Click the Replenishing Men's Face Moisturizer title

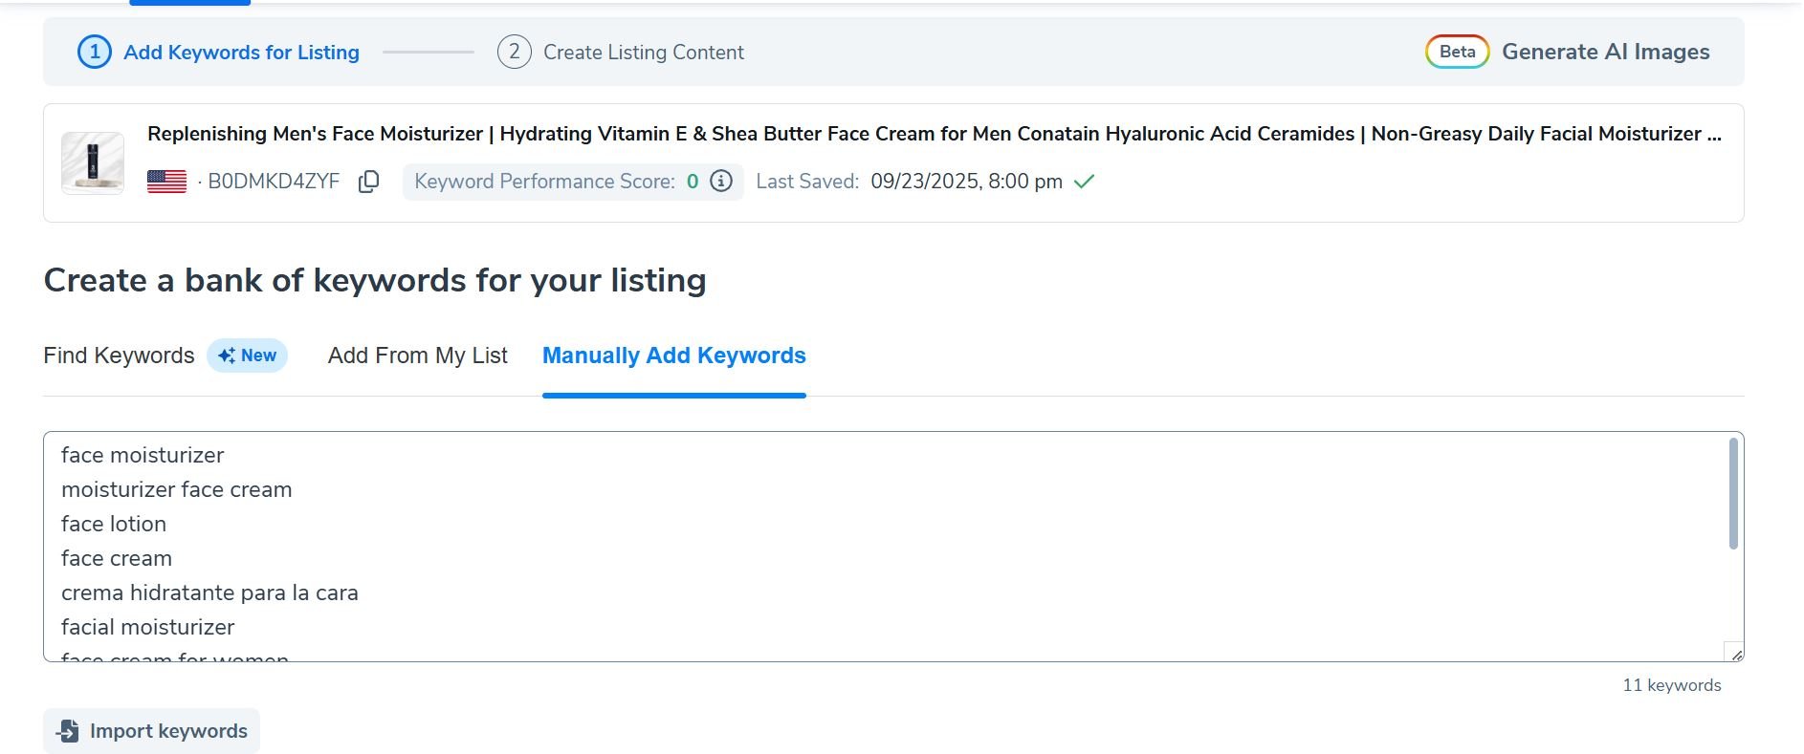933,134
